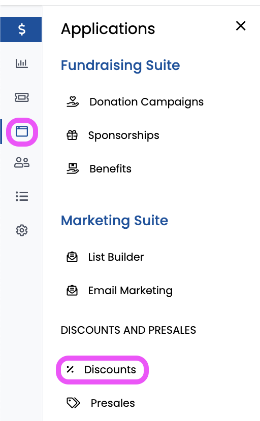Go to Benefits

click(111, 169)
